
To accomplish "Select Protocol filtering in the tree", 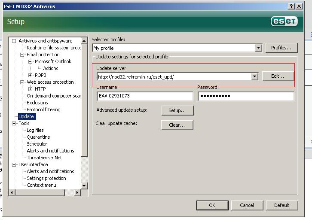I will coord(43,109).
